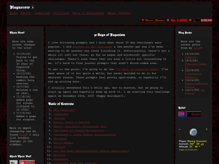Open the Spirits entry
This screenshot has width=219, height=164.
59,155
